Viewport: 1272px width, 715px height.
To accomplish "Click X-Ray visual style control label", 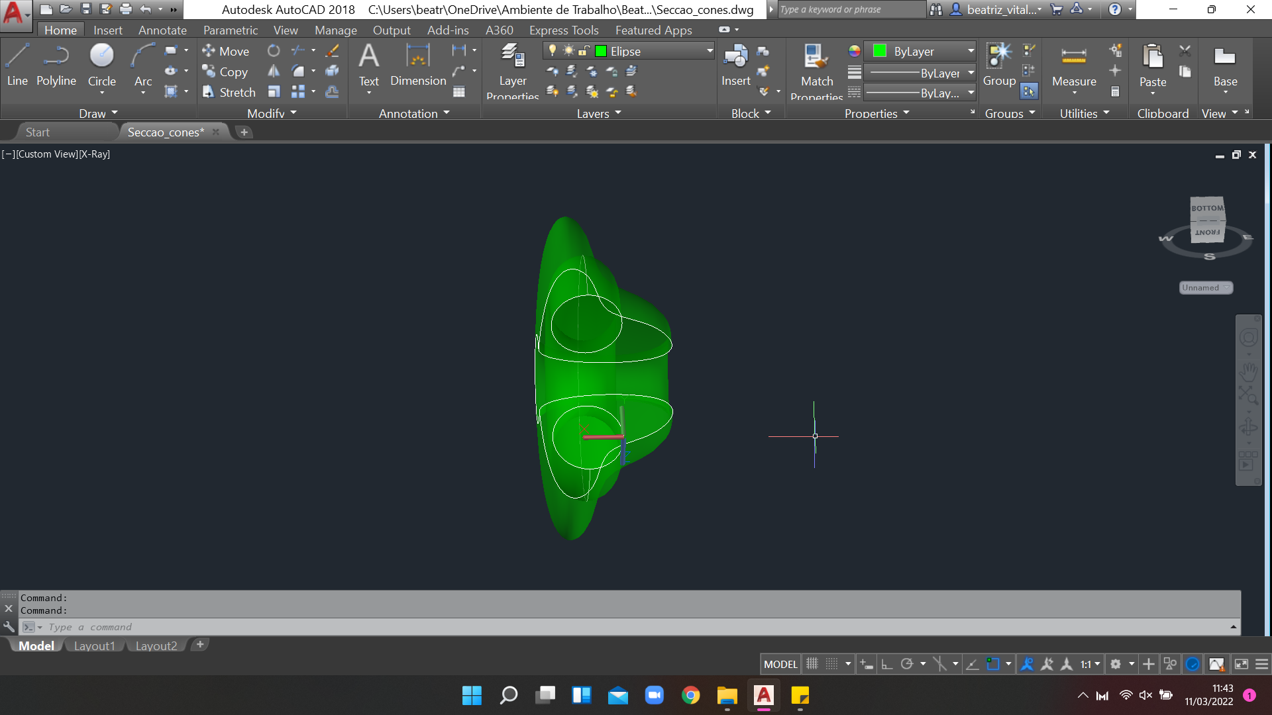I will point(95,154).
